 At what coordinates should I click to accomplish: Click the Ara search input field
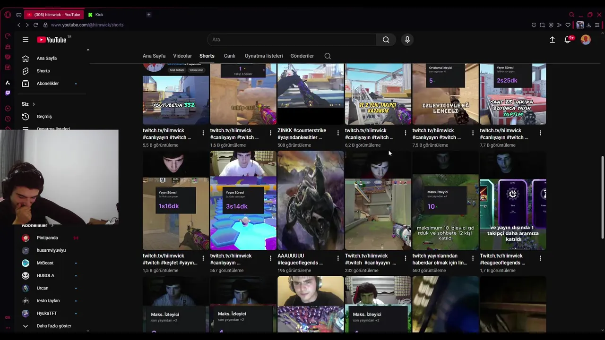[292, 40]
